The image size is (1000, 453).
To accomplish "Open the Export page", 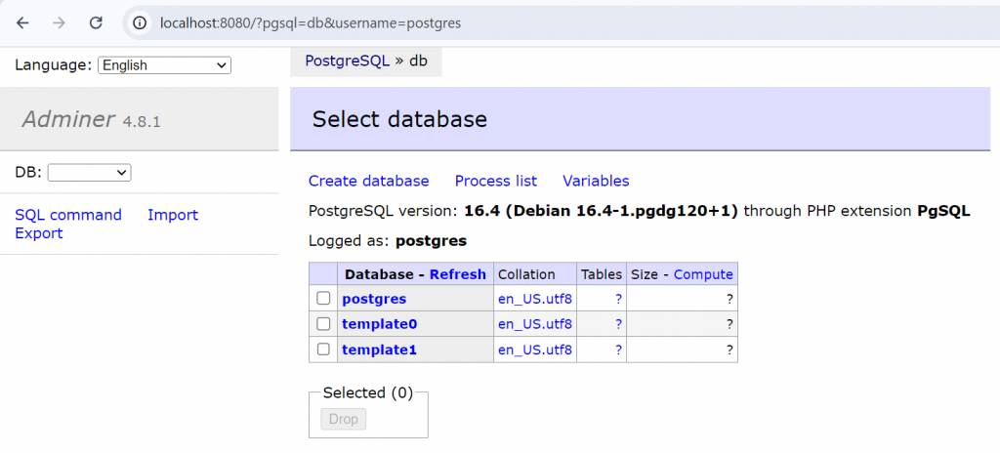I will pyautogui.click(x=39, y=233).
